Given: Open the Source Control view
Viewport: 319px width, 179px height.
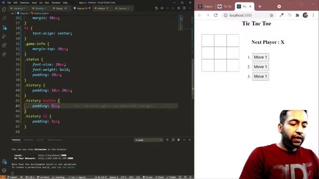Looking at the screenshot, I should pos(4,27).
